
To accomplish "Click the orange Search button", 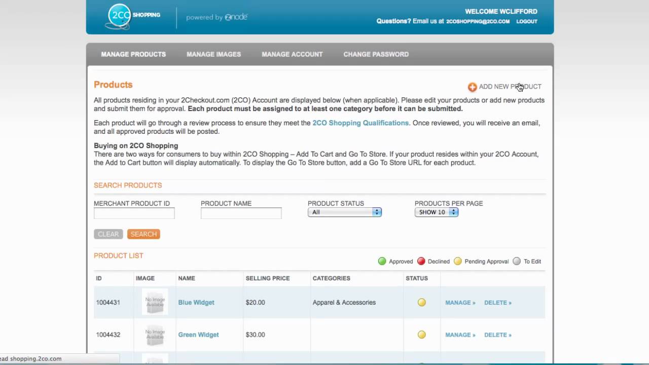I will pos(143,234).
